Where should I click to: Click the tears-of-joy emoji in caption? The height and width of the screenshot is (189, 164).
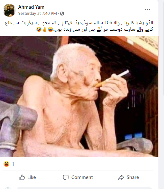click(x=50, y=29)
